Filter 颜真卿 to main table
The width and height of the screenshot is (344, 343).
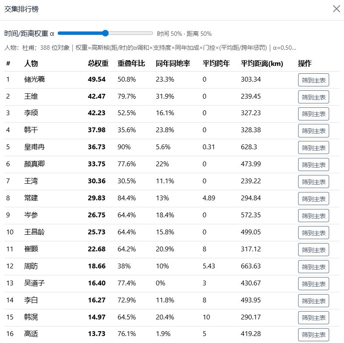(313, 165)
